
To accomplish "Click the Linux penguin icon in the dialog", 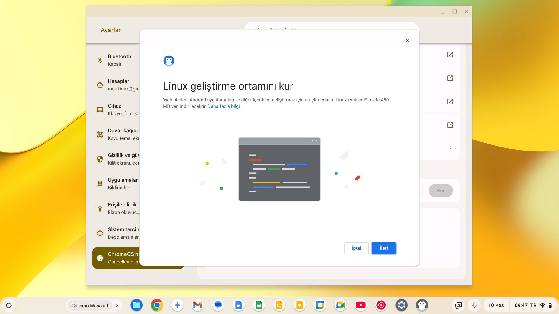I will tap(169, 61).
